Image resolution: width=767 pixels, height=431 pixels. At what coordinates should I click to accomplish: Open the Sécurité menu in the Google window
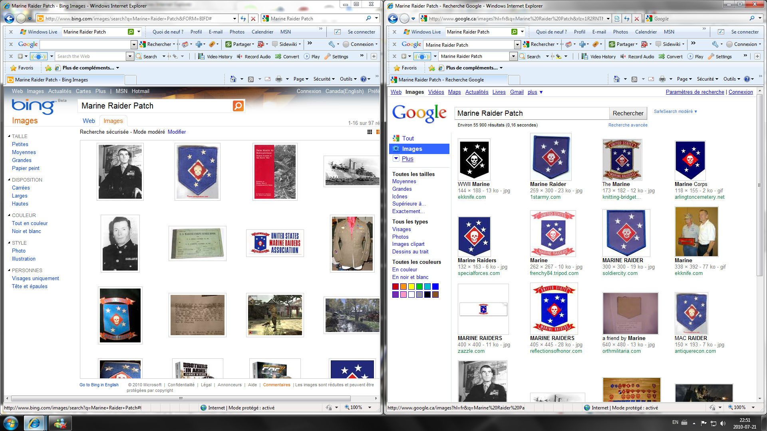click(707, 79)
